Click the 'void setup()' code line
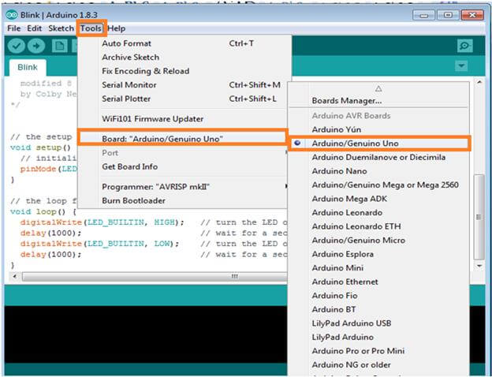Viewport: 492px width, 377px height. point(41,147)
